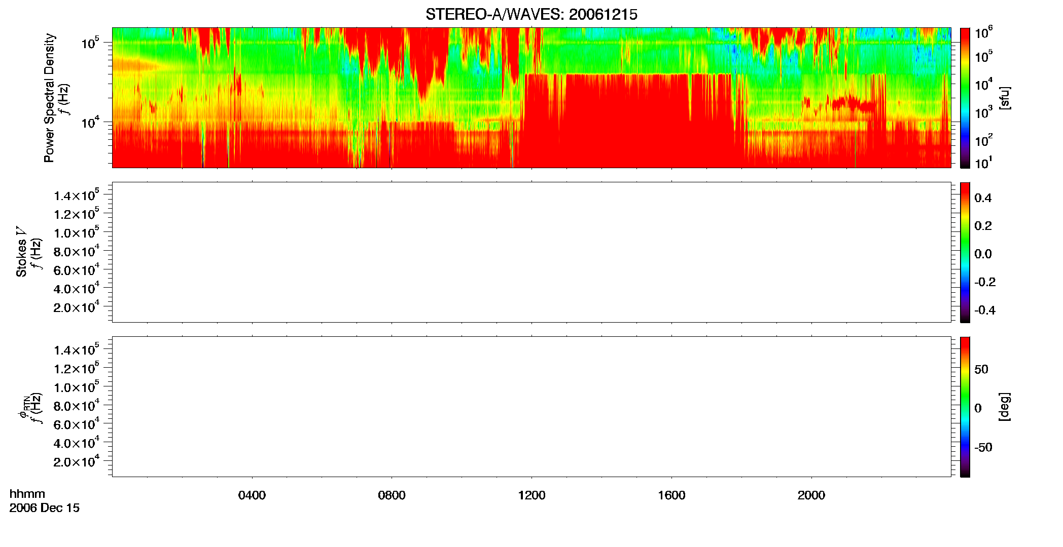Viewport: 1063px width, 547px height.
Task: Select the Stokes V color bar
Action: tap(965, 252)
